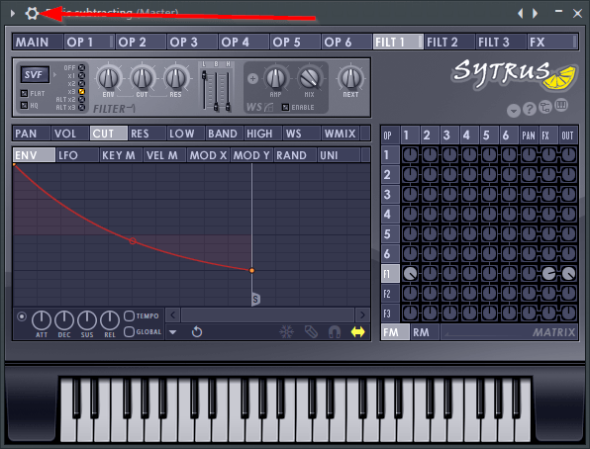Click the envelope scroll right arrow

pyautogui.click(x=362, y=314)
